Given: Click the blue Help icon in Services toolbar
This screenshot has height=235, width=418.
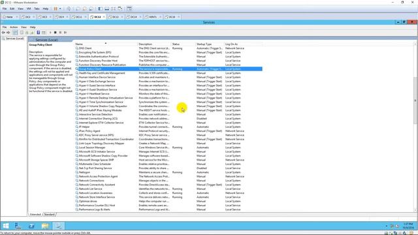Looking at the screenshot, I should click(39, 33).
